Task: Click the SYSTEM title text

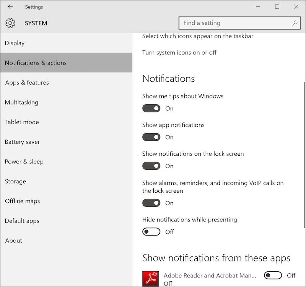Action: [36, 23]
